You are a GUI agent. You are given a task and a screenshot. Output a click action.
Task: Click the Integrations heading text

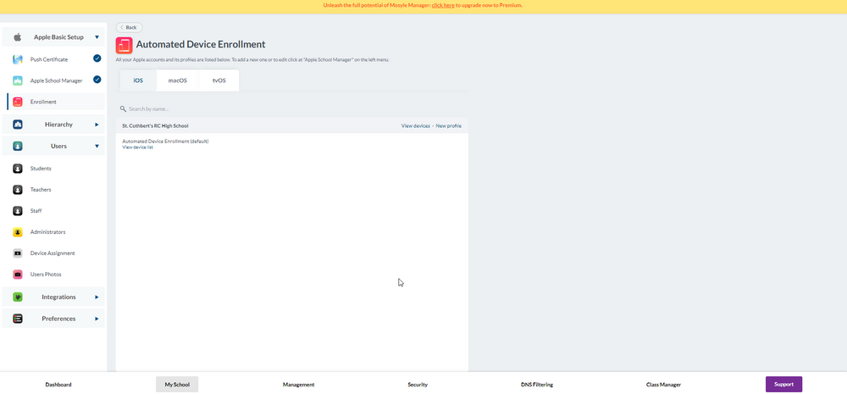[58, 297]
